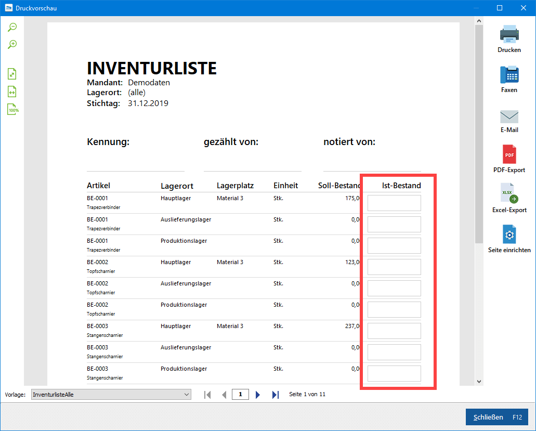Close the Druckvorschau window

(524, 8)
